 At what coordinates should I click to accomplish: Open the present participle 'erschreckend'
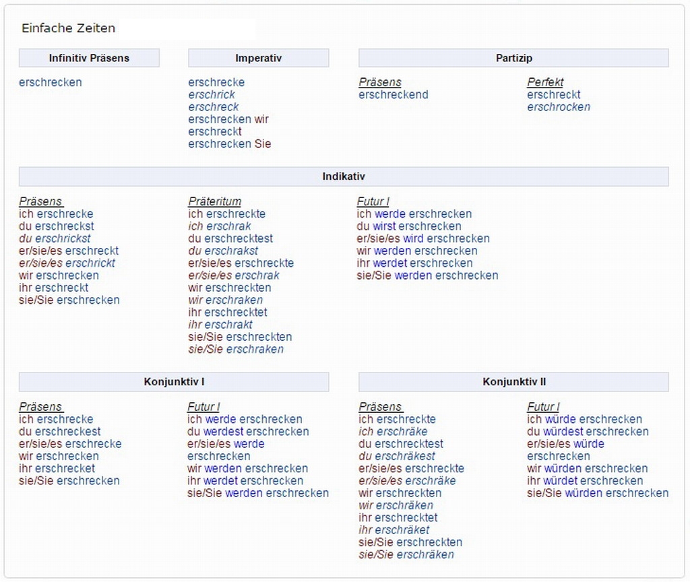click(393, 94)
